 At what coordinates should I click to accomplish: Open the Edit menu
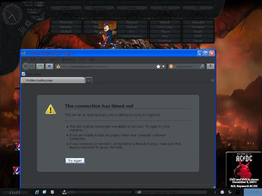33,59
